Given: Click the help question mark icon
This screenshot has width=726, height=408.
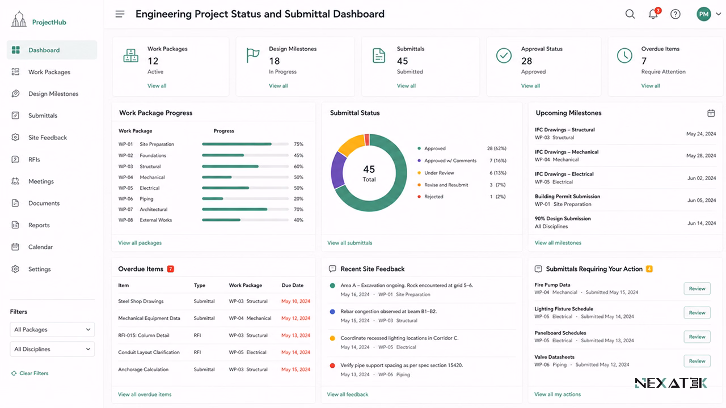Looking at the screenshot, I should [676, 14].
